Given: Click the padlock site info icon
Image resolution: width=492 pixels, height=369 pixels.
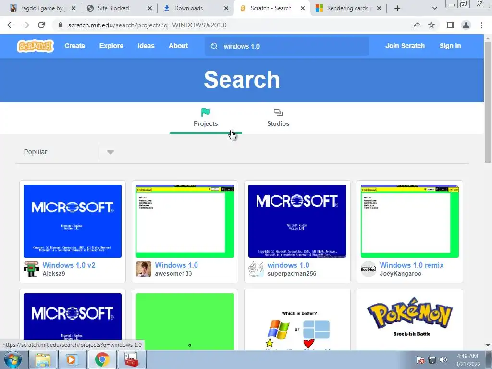Looking at the screenshot, I should (61, 25).
